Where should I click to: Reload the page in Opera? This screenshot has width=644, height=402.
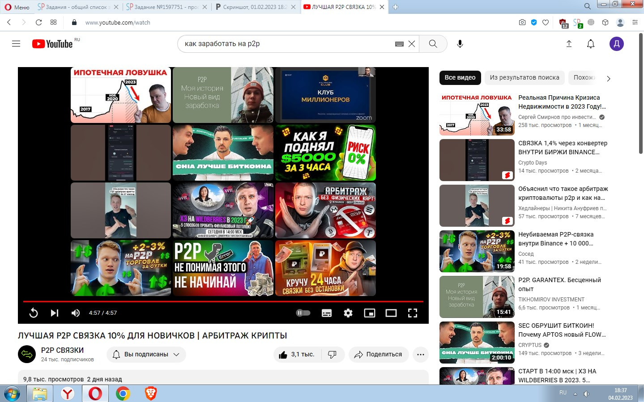[x=38, y=22]
